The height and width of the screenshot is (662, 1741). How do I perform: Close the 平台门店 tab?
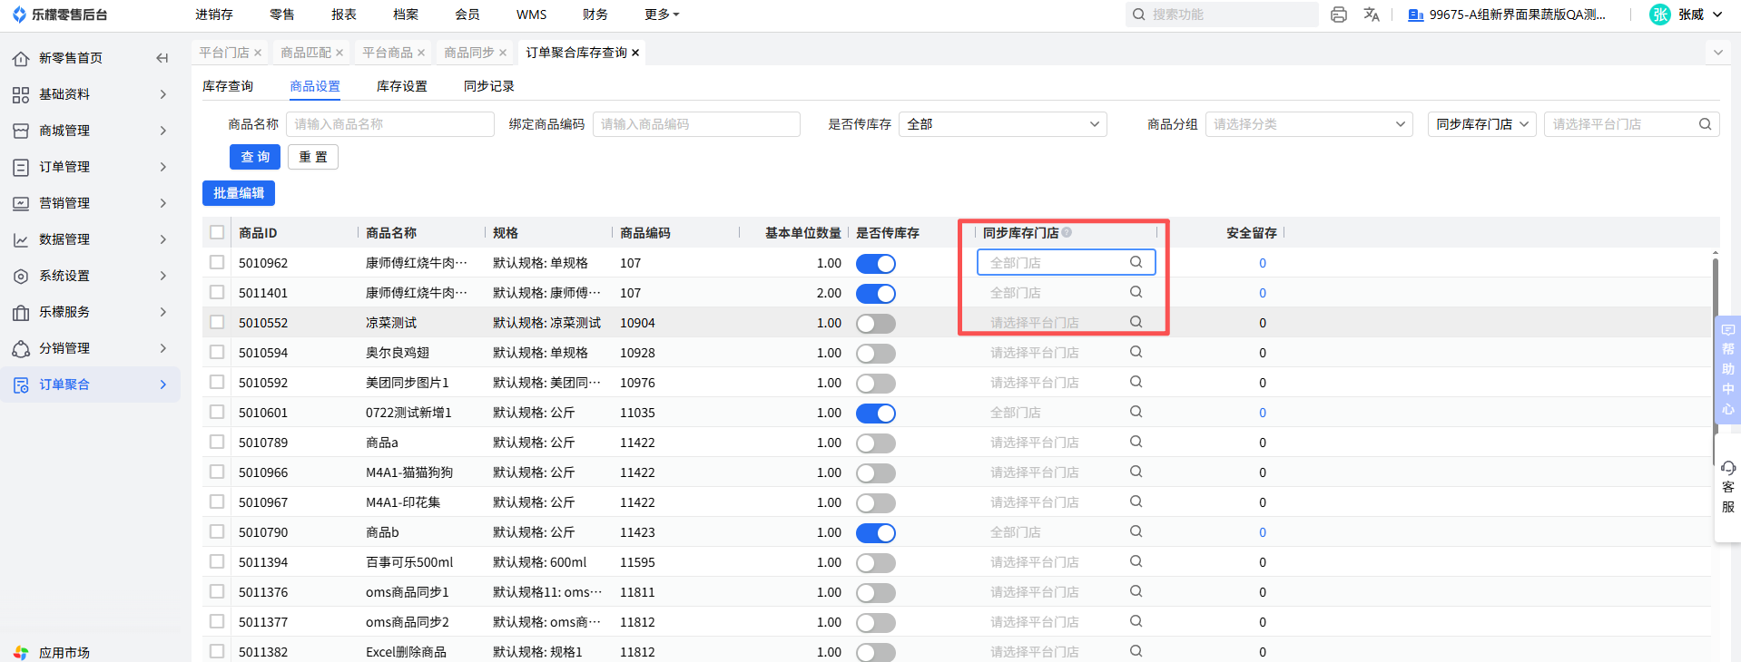(x=258, y=53)
